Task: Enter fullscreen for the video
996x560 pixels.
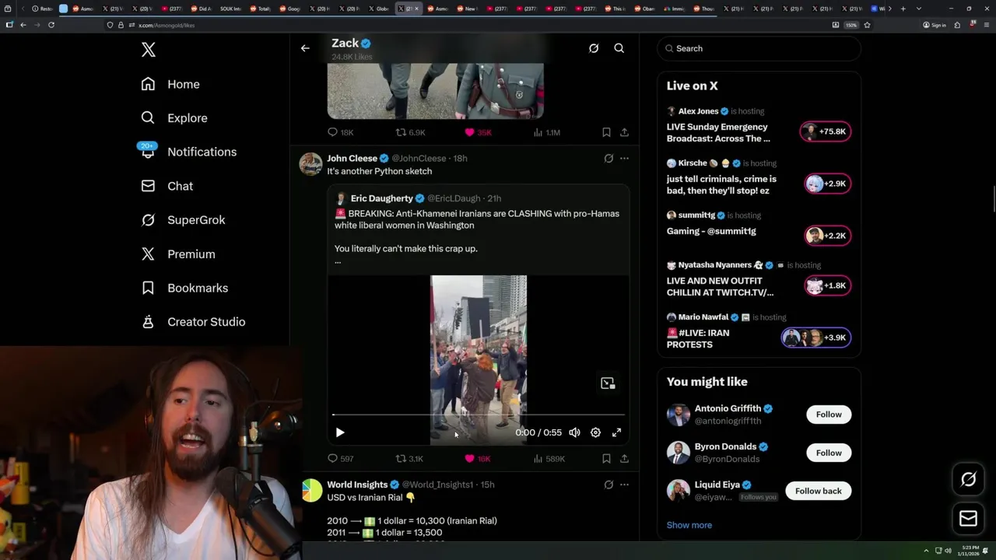Action: [x=616, y=432]
